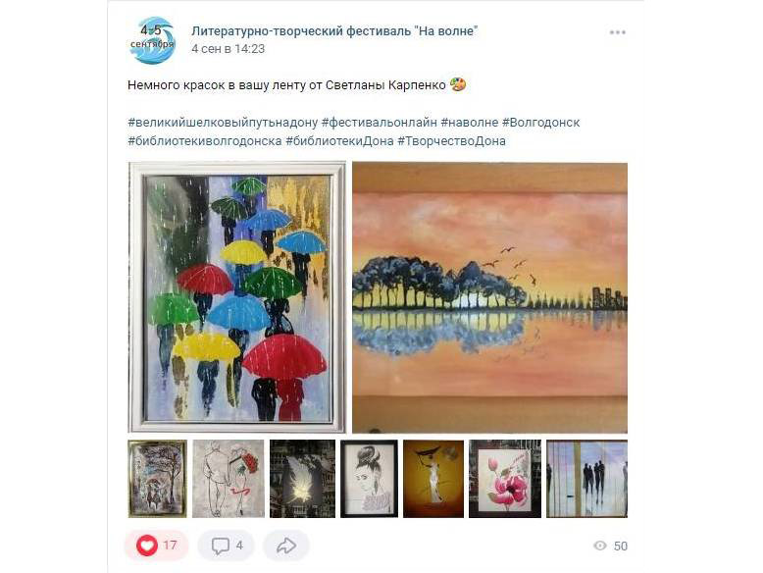Follow hashtag #ТворчествоДона
The height and width of the screenshot is (573, 763).
coord(451,140)
